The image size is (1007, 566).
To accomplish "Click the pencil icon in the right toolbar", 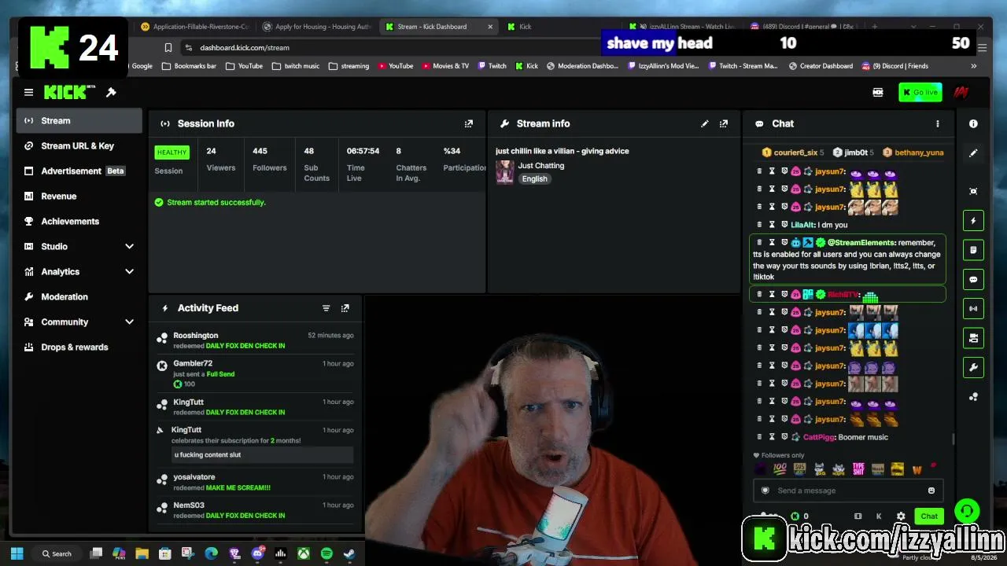I will pyautogui.click(x=973, y=153).
